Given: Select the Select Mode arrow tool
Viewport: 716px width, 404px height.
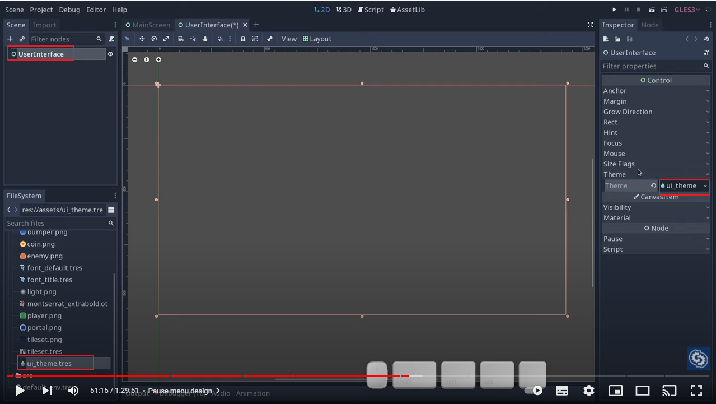Looking at the screenshot, I should click(127, 39).
